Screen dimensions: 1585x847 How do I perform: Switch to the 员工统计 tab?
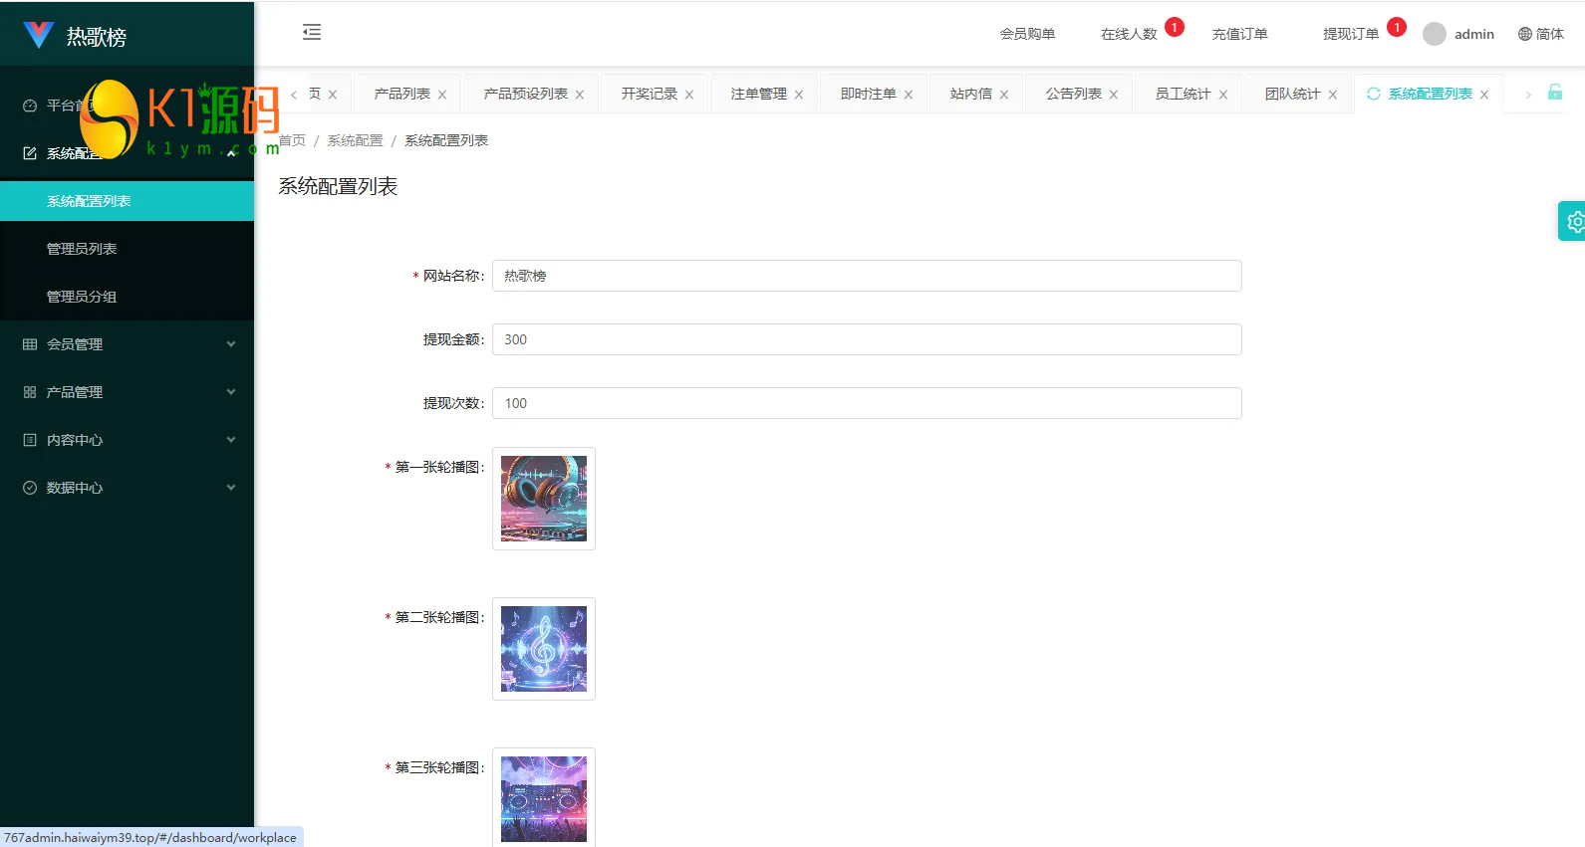point(1184,94)
